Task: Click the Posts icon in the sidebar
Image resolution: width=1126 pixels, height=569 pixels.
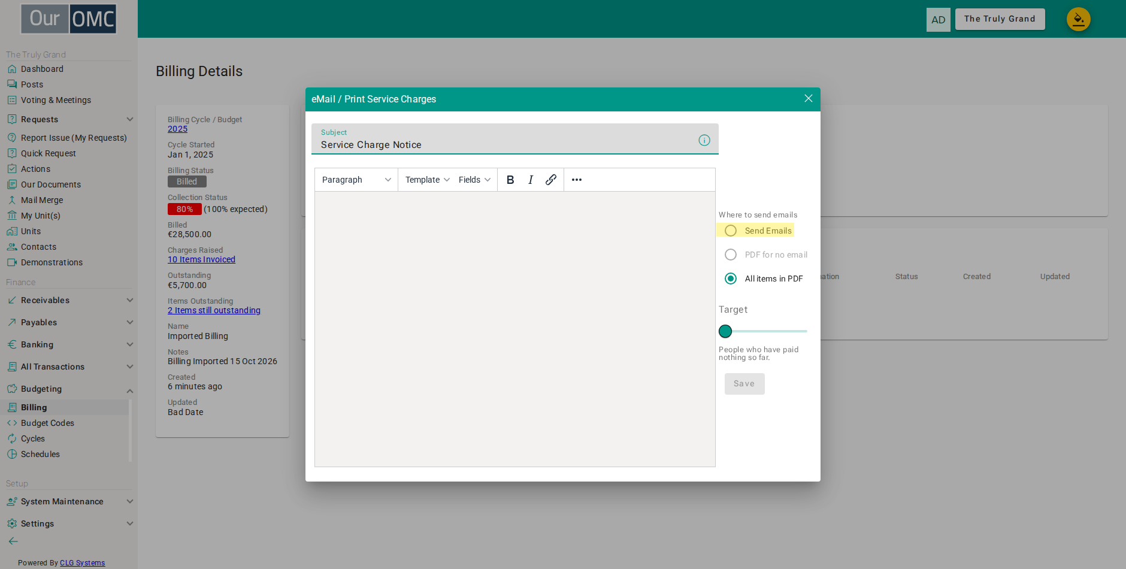Action: point(12,84)
